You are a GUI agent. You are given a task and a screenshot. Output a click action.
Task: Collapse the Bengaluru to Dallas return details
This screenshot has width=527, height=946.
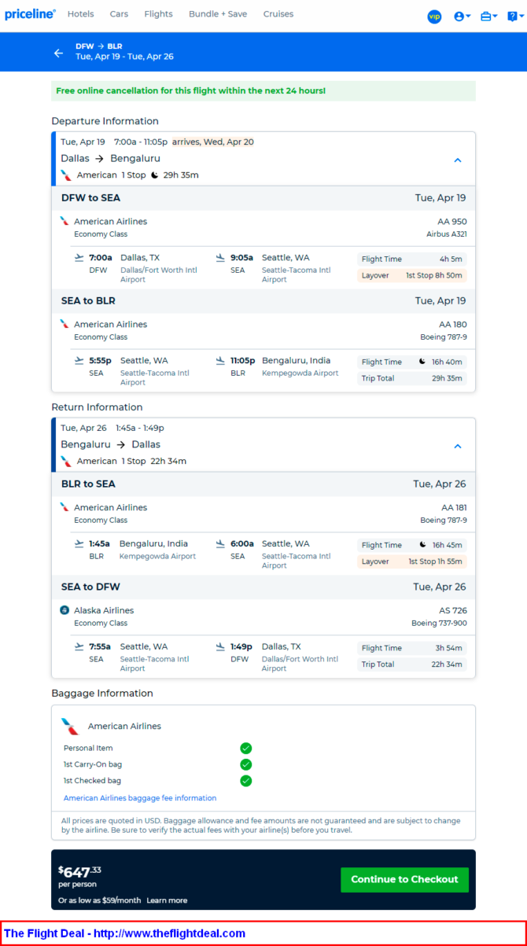coord(457,446)
